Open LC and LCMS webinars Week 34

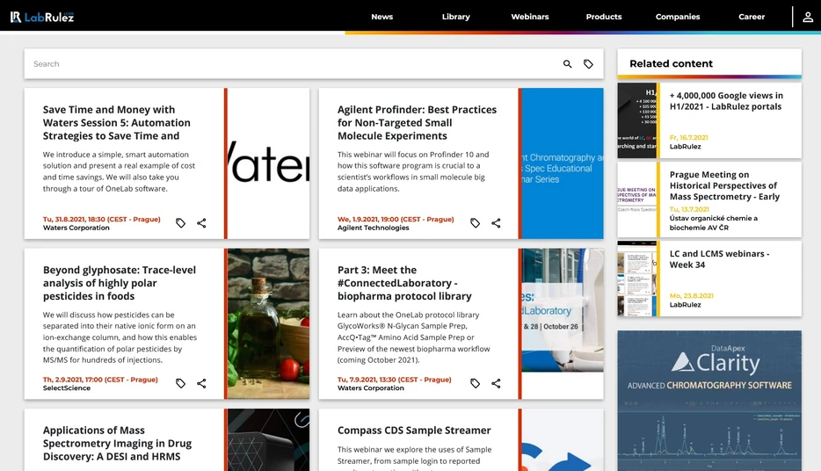coord(719,259)
